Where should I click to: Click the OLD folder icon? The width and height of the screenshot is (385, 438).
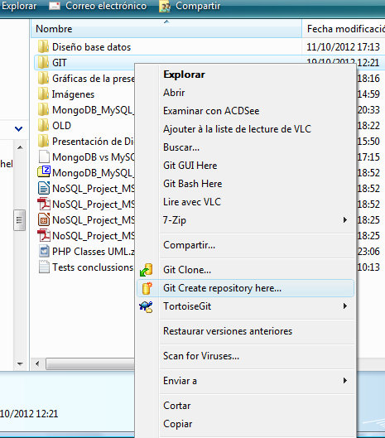(43, 125)
